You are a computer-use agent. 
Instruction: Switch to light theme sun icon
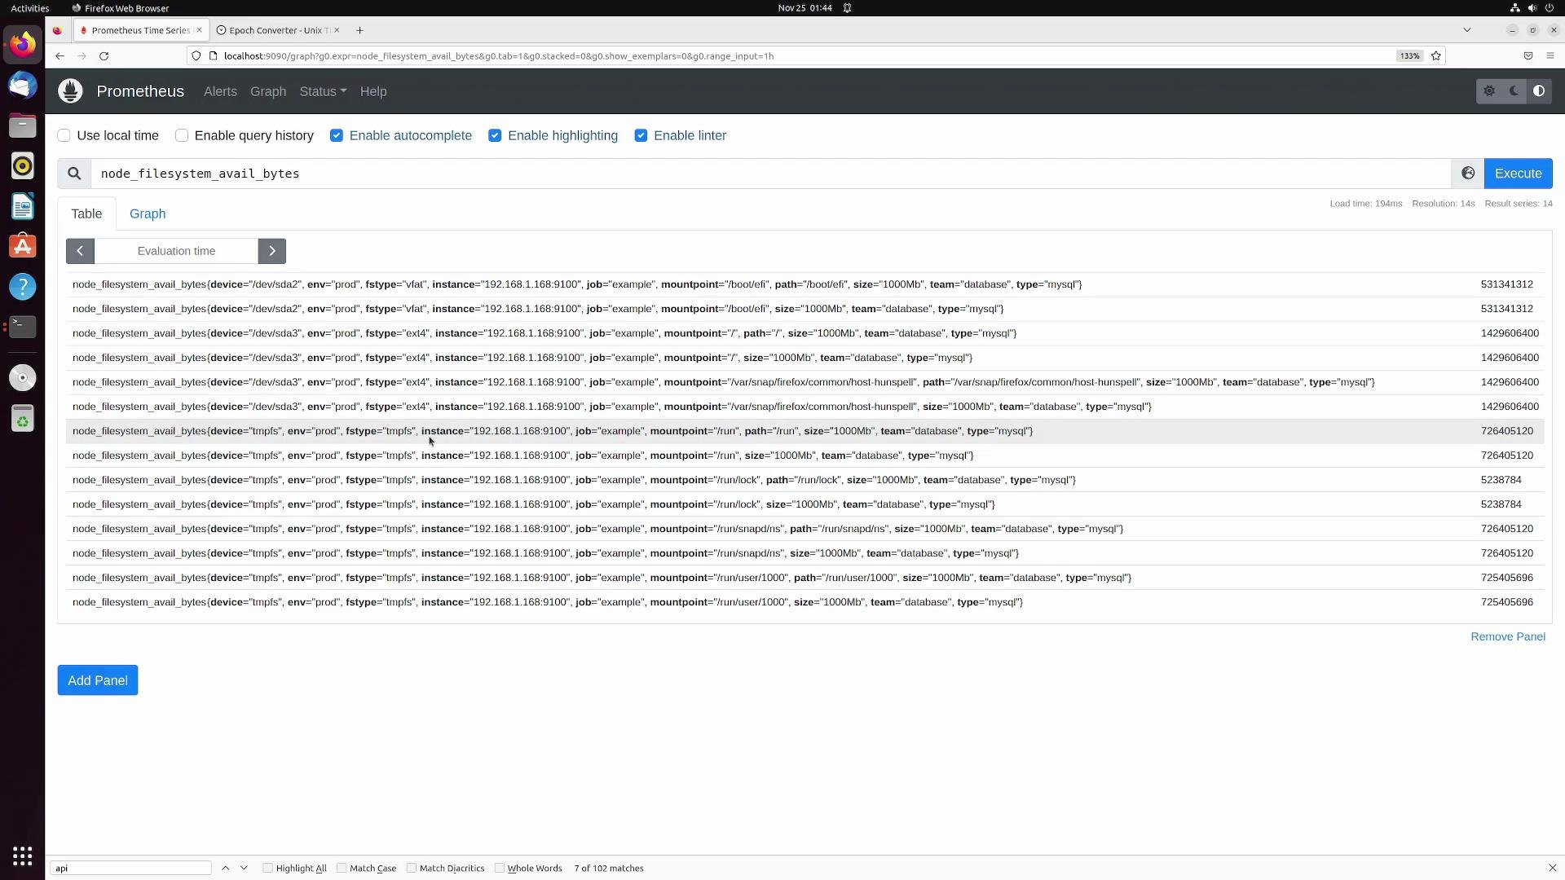pos(1489,91)
